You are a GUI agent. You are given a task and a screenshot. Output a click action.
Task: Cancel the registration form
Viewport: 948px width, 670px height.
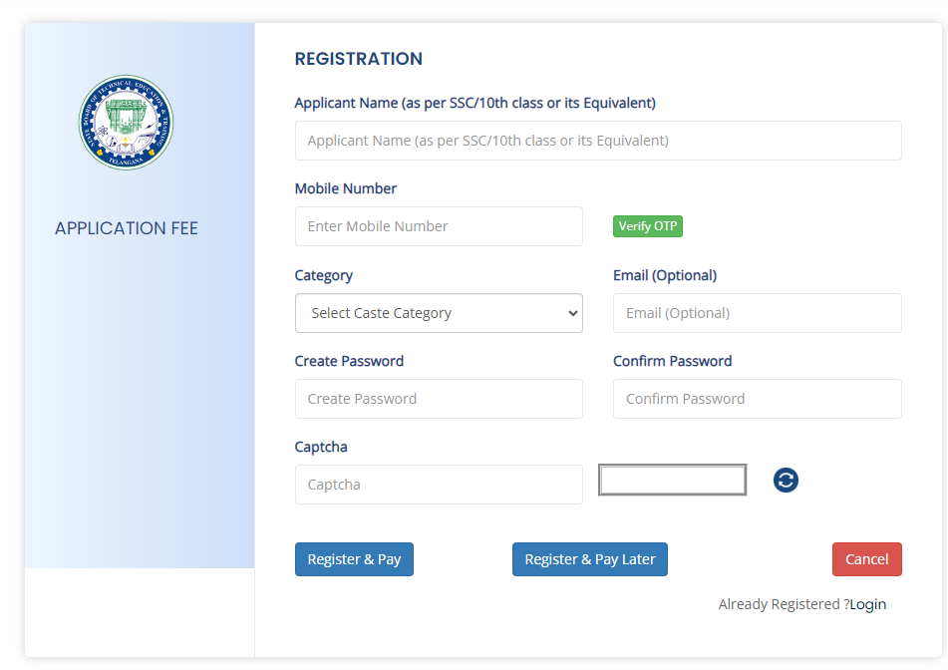coord(866,559)
